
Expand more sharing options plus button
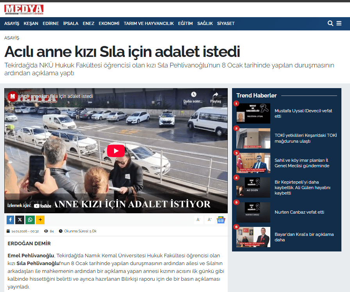[x=40, y=220]
